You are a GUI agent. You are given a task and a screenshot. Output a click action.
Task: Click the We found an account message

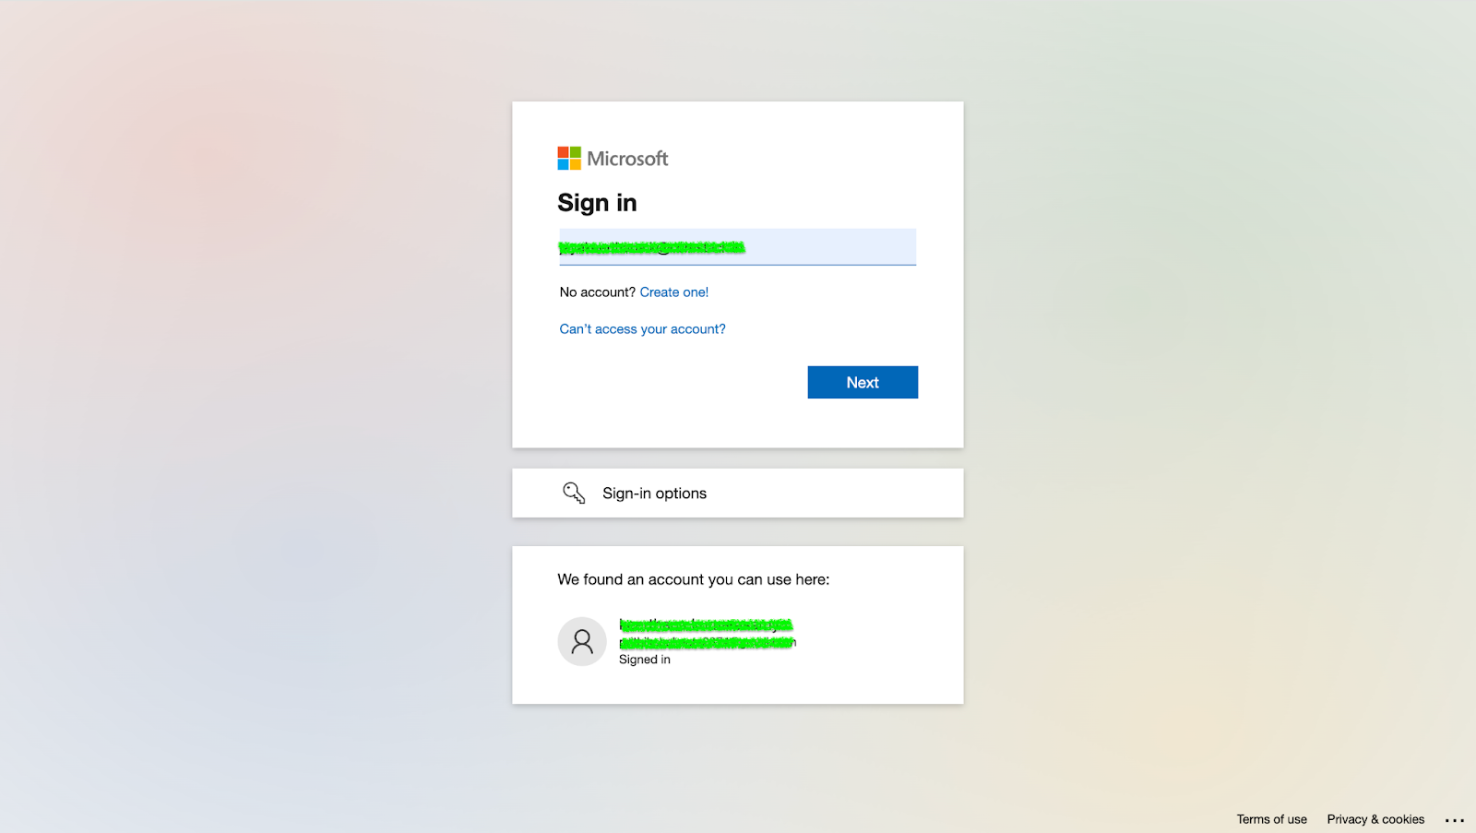click(x=694, y=579)
